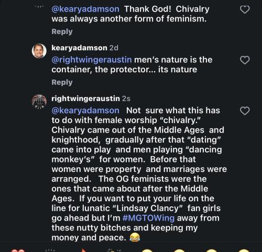Screen dimensions: 262x252
Task: Insert the raised hands quick emoji
Action: [x=50, y=250]
